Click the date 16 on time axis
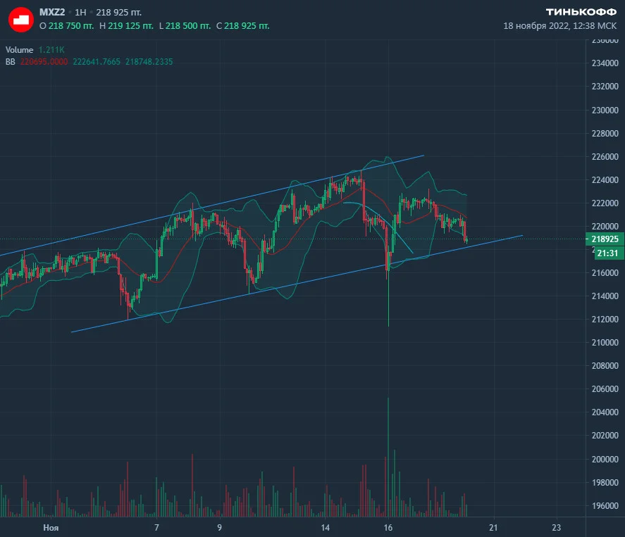This screenshot has height=537, width=625. point(388,528)
